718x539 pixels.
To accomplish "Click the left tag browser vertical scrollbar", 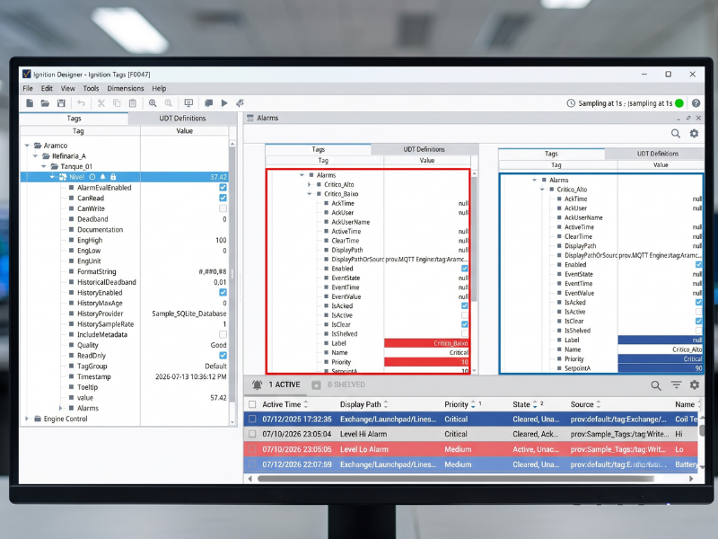I will pos(232,275).
